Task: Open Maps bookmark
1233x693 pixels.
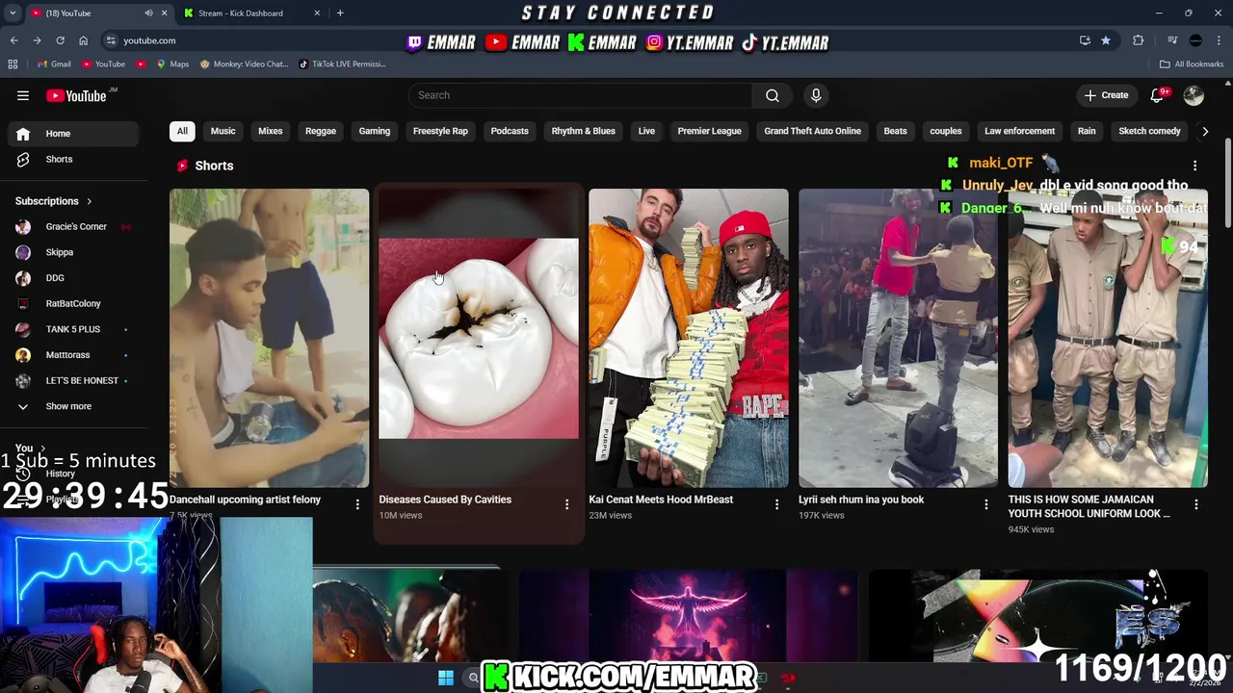Action: [x=172, y=64]
